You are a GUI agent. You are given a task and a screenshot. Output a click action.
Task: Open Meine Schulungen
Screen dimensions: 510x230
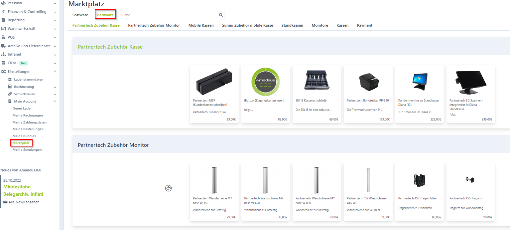pos(27,150)
